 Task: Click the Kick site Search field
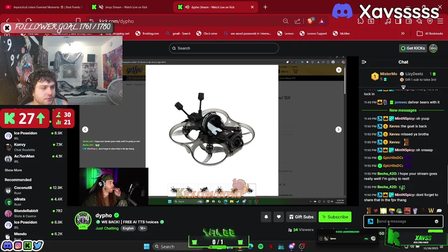point(224,48)
